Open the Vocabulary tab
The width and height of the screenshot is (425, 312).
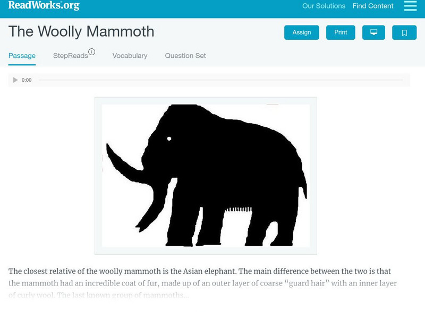pyautogui.click(x=130, y=56)
